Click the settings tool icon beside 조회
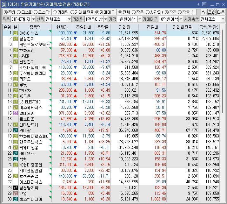The height and width of the screenshot is (204, 227). click(204, 12)
